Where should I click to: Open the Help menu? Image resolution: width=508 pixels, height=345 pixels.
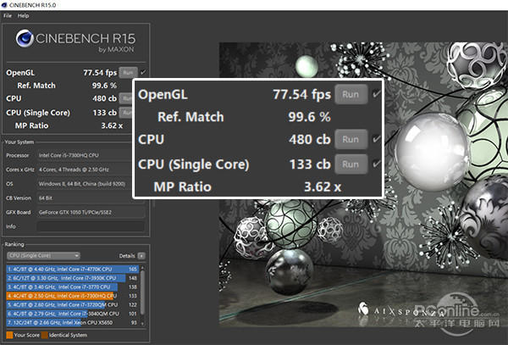click(24, 15)
